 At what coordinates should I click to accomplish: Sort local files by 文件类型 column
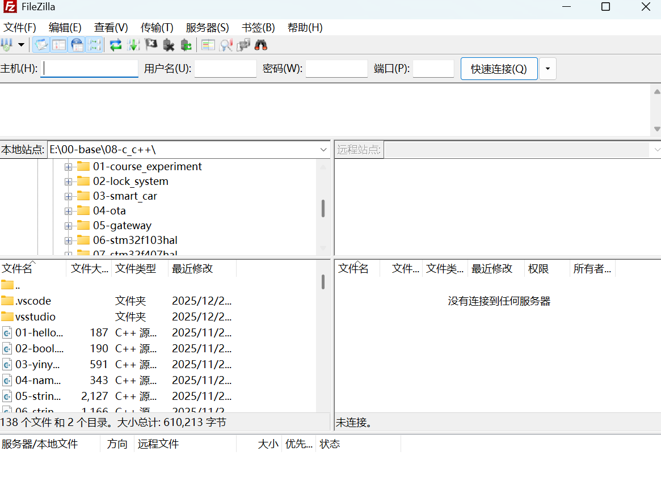coord(140,268)
